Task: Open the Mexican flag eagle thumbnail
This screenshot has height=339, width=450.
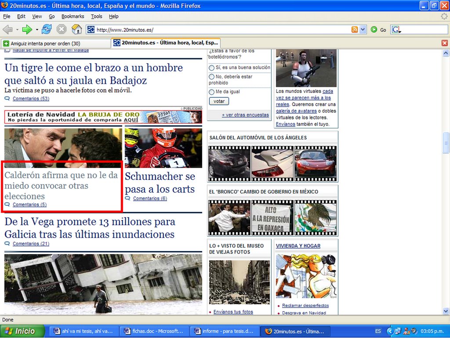Action: pos(316,218)
